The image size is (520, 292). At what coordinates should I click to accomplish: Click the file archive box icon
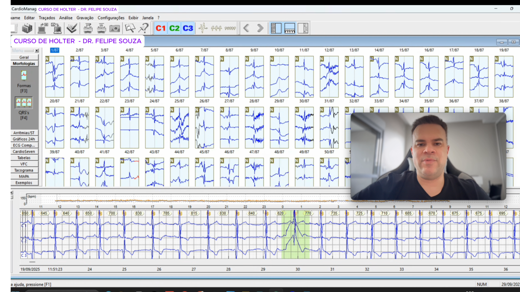(27, 28)
